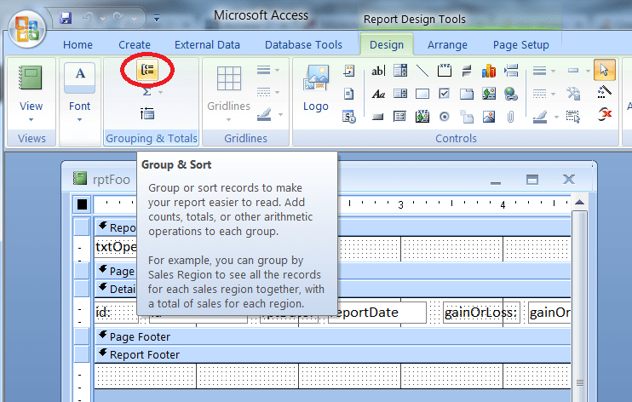This screenshot has height=402, width=632.
Task: Choose the List Box control
Action: (400, 94)
